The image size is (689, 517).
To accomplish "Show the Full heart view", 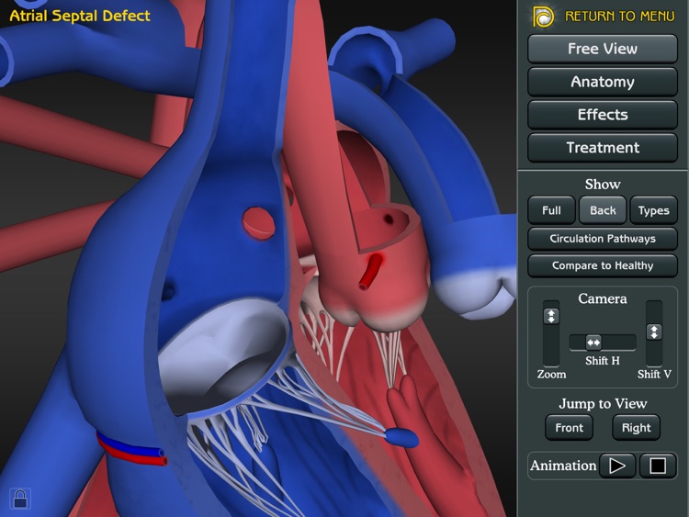I will [551, 210].
